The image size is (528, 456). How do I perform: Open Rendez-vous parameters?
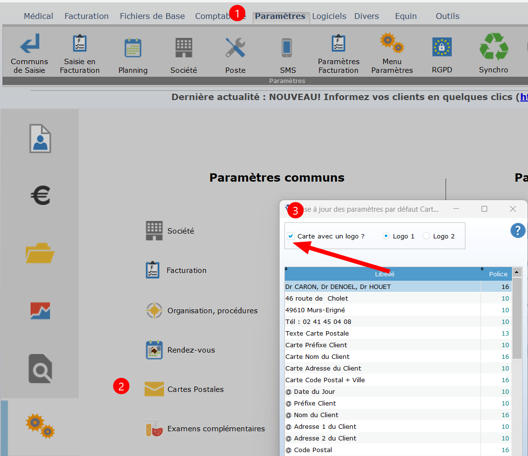click(181, 350)
